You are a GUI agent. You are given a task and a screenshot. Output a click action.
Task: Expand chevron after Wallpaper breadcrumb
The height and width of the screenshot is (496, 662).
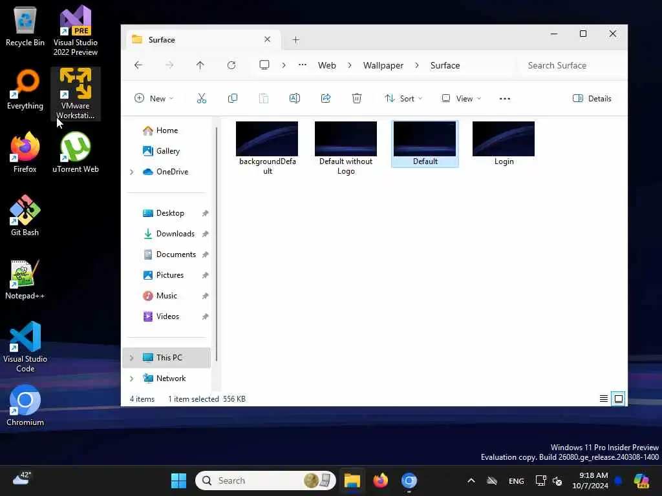tap(417, 65)
